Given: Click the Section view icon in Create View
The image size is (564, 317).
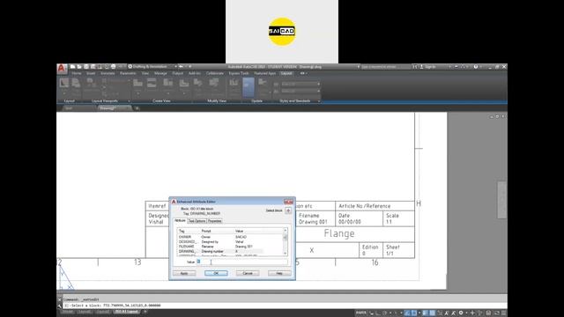Looking at the screenshot, I should 168,84.
